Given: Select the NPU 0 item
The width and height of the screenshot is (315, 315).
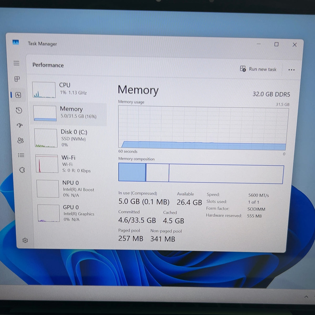Looking at the screenshot, I should pyautogui.click(x=72, y=188).
